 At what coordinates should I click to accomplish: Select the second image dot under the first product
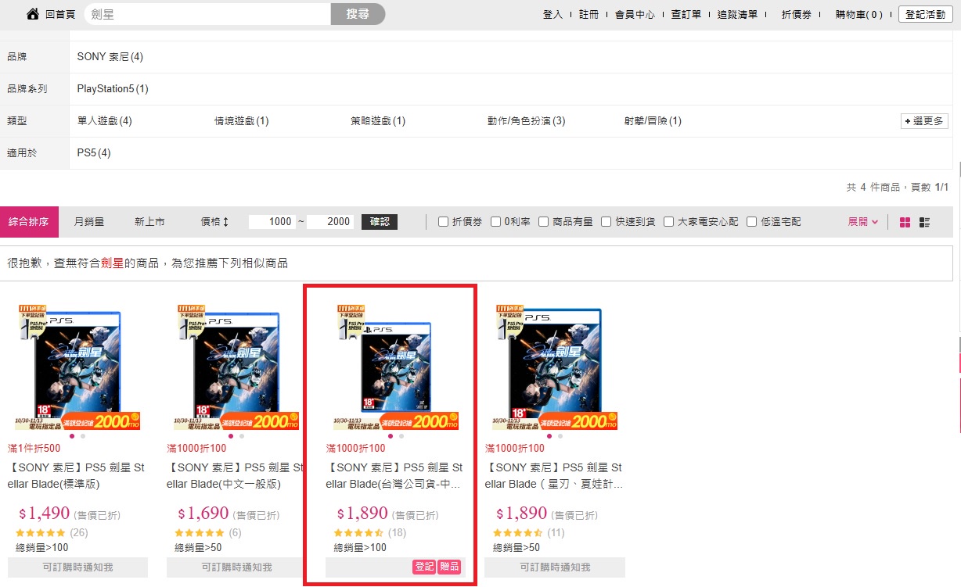pyautogui.click(x=83, y=436)
